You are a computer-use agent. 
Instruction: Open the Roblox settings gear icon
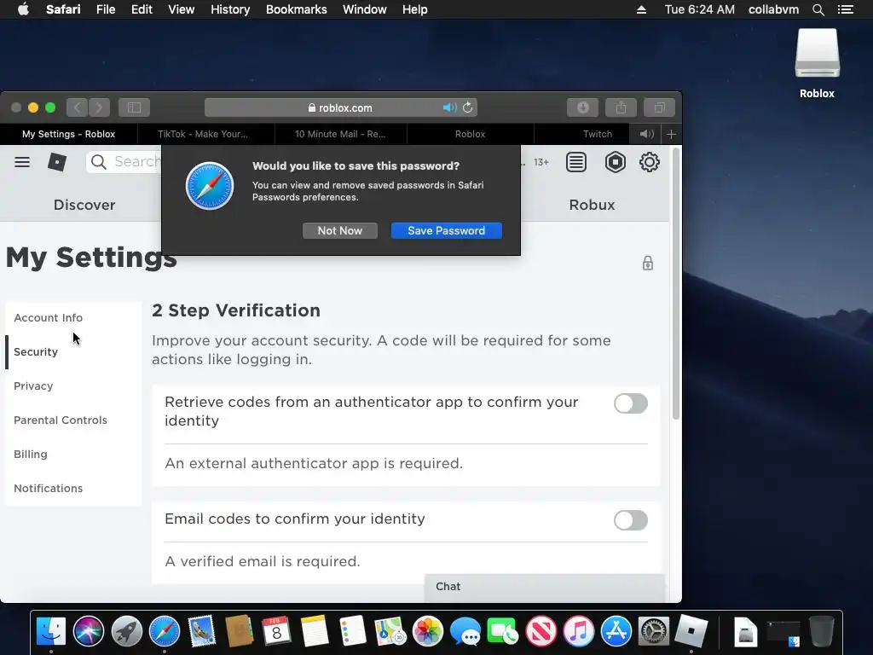click(649, 162)
